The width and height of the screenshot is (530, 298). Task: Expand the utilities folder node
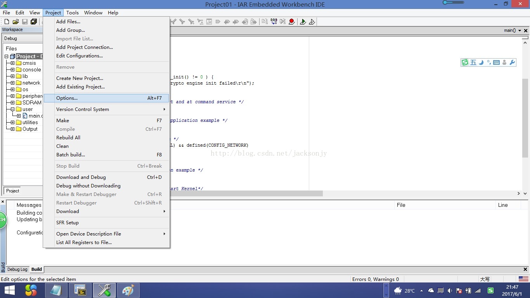[x=13, y=123]
